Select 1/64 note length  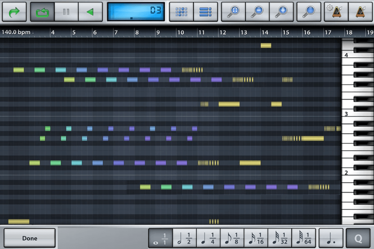tap(303, 238)
